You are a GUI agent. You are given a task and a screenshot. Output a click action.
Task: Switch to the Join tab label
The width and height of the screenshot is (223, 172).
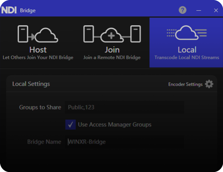click(112, 50)
